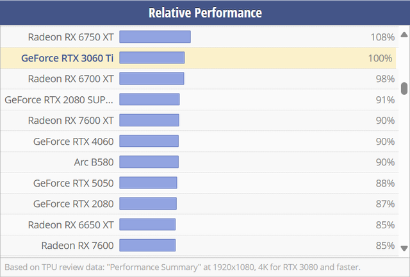Click the scrollbar thumb in the performance list
Screen dimensions: 410x277
(x=404, y=88)
